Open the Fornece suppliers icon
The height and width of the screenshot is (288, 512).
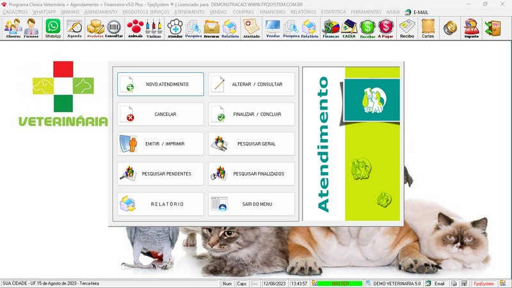pos(31,28)
